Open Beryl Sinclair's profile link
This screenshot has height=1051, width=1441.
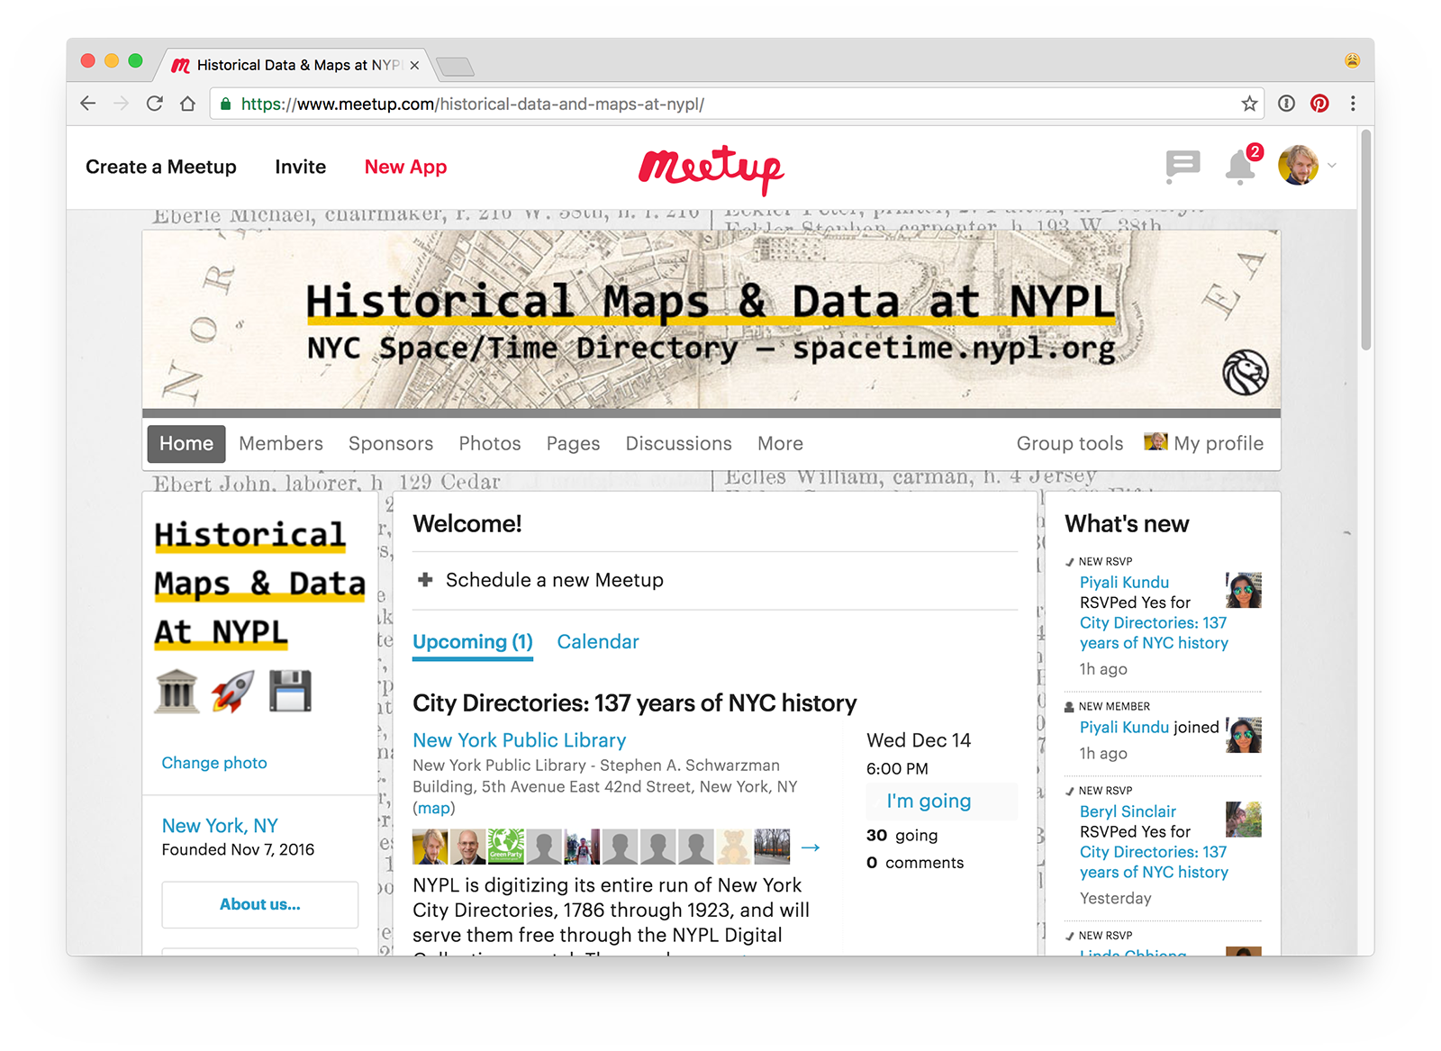tap(1128, 811)
